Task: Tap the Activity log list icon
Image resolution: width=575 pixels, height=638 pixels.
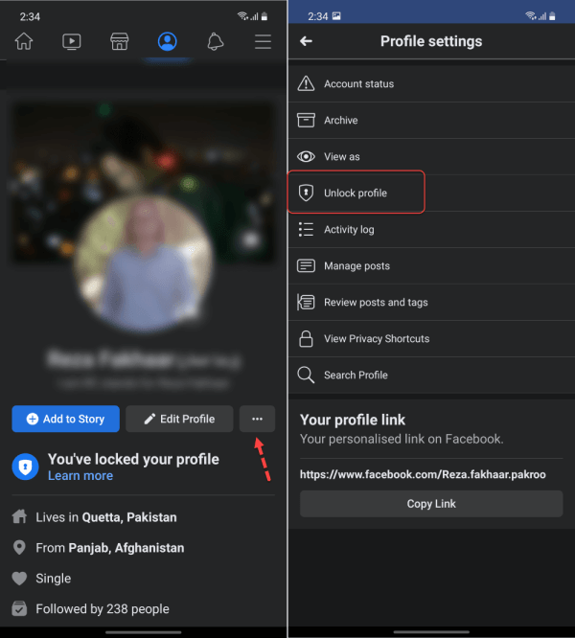Action: [x=306, y=230]
